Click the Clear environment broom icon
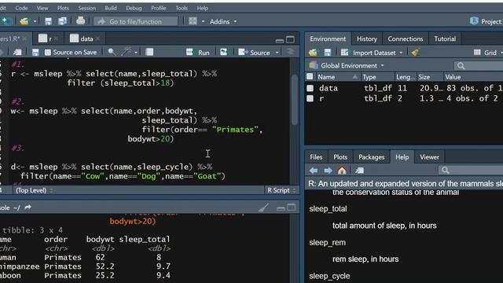The image size is (503, 283). pyautogui.click(x=416, y=52)
